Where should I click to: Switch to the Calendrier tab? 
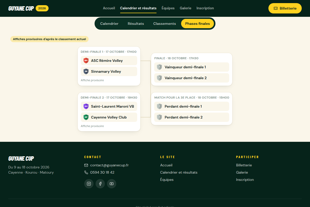tap(109, 24)
